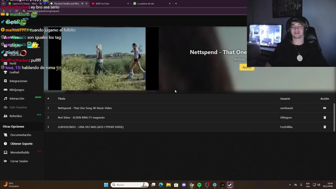Skip the current Nettspend song
Viewport: 336px width, 189px height.
(x=325, y=108)
